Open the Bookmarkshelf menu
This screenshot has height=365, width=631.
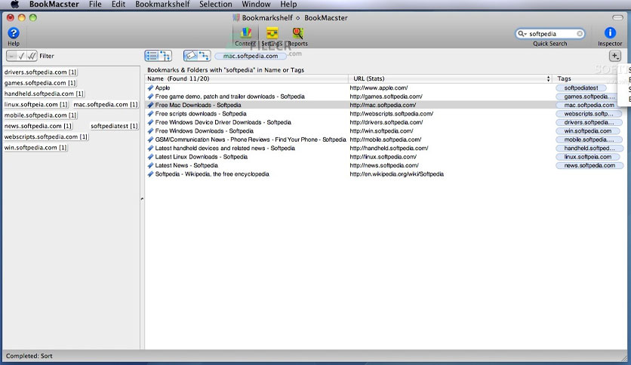pyautogui.click(x=162, y=5)
